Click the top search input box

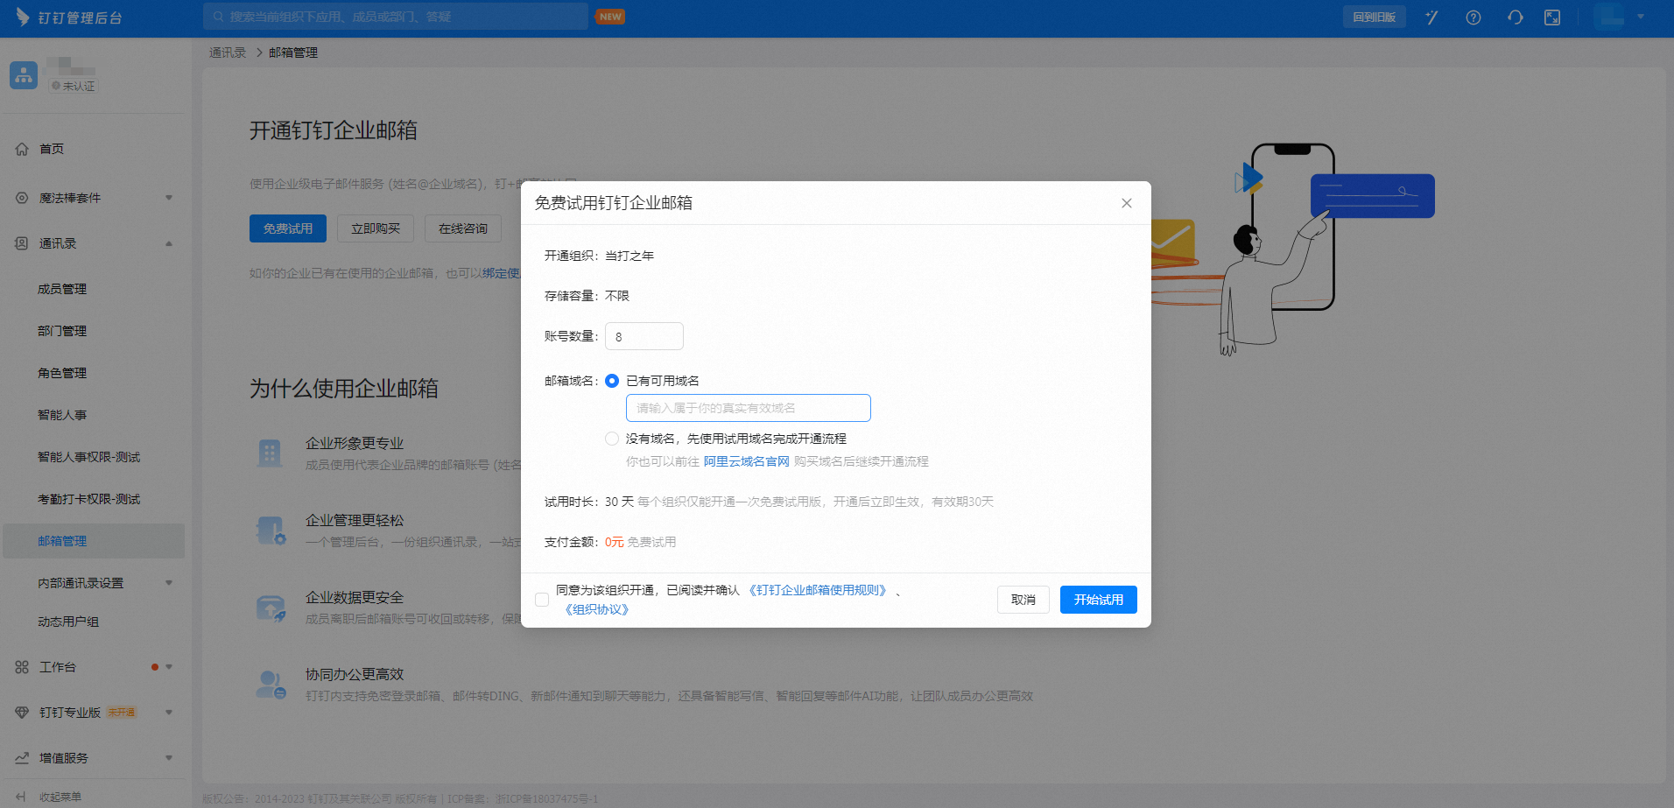pos(396,17)
